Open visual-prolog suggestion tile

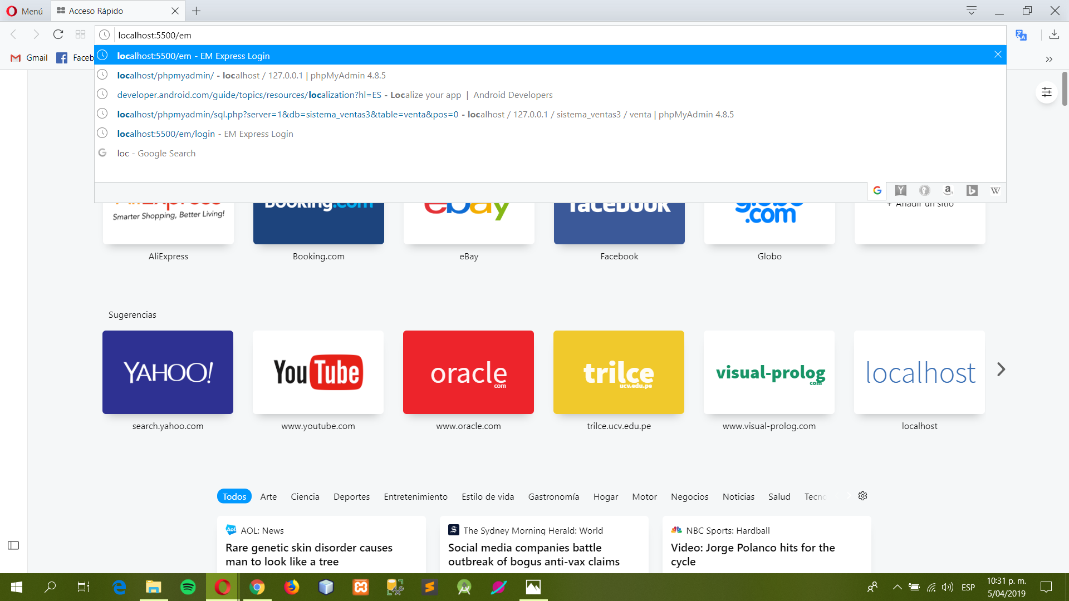click(769, 372)
